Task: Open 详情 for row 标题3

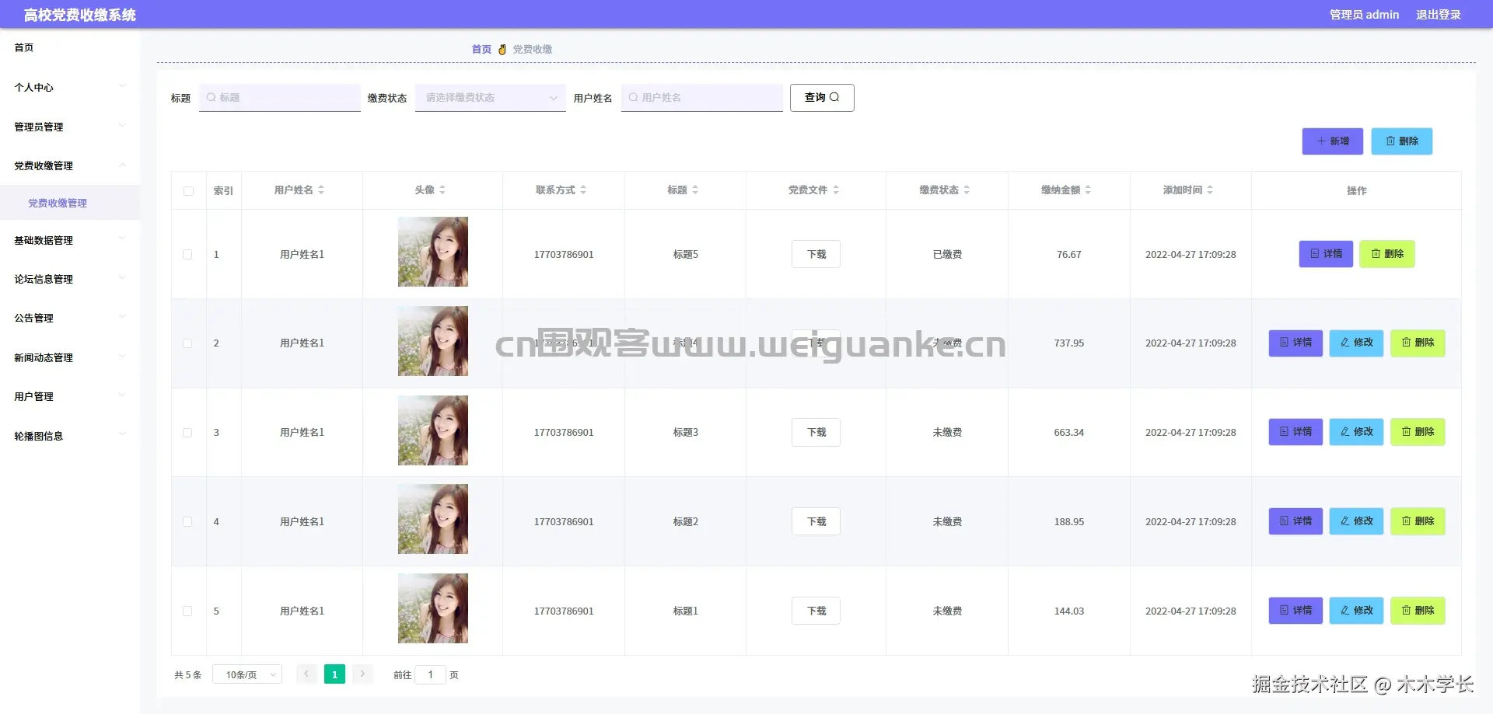Action: tap(1295, 432)
